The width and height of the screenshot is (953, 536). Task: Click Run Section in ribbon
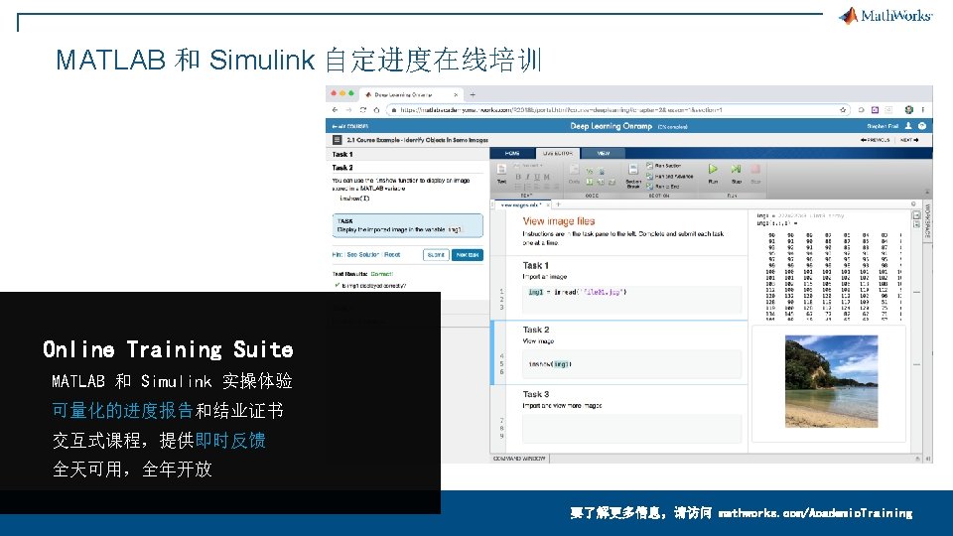(664, 166)
